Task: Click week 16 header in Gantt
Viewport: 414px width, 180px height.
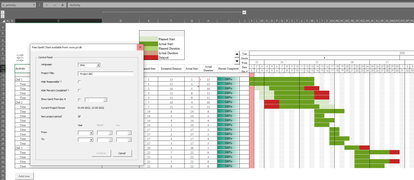Action: 352,62
